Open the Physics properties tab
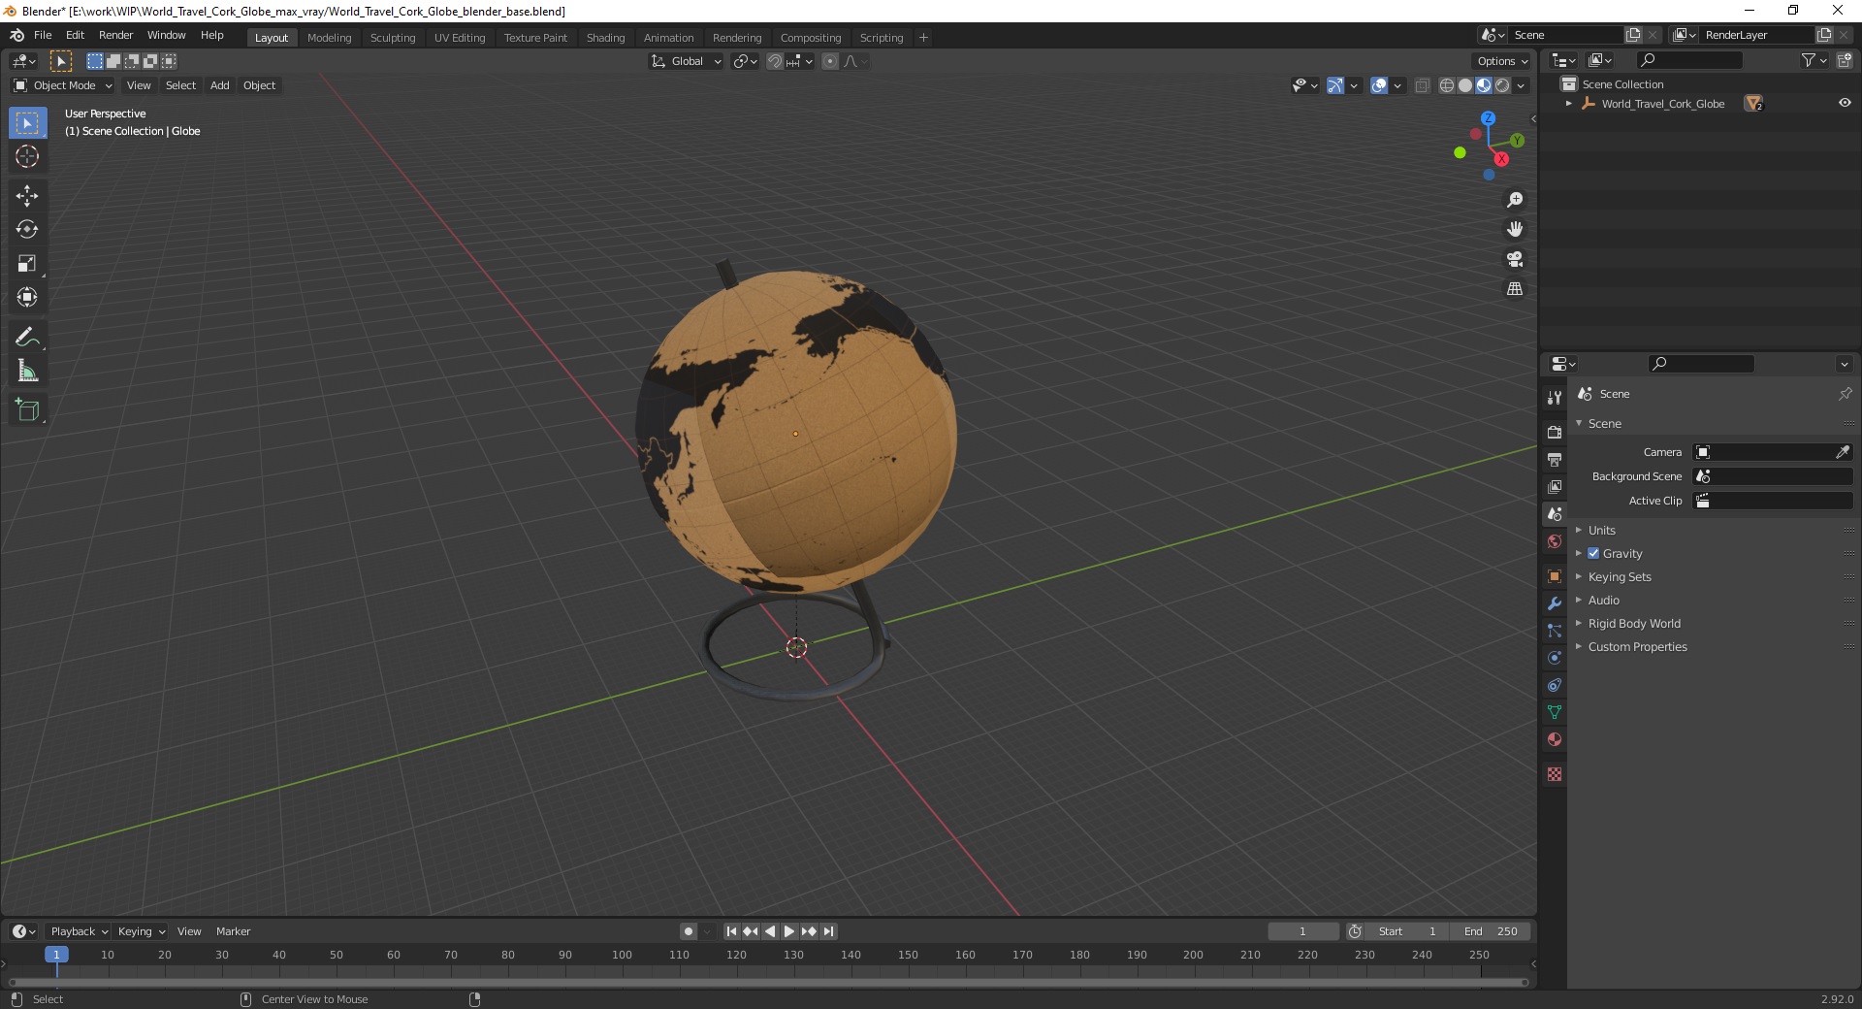 1555,658
